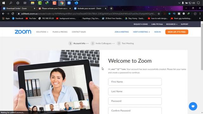
Task: View site info via lock icon
Action: click(x=19, y=14)
